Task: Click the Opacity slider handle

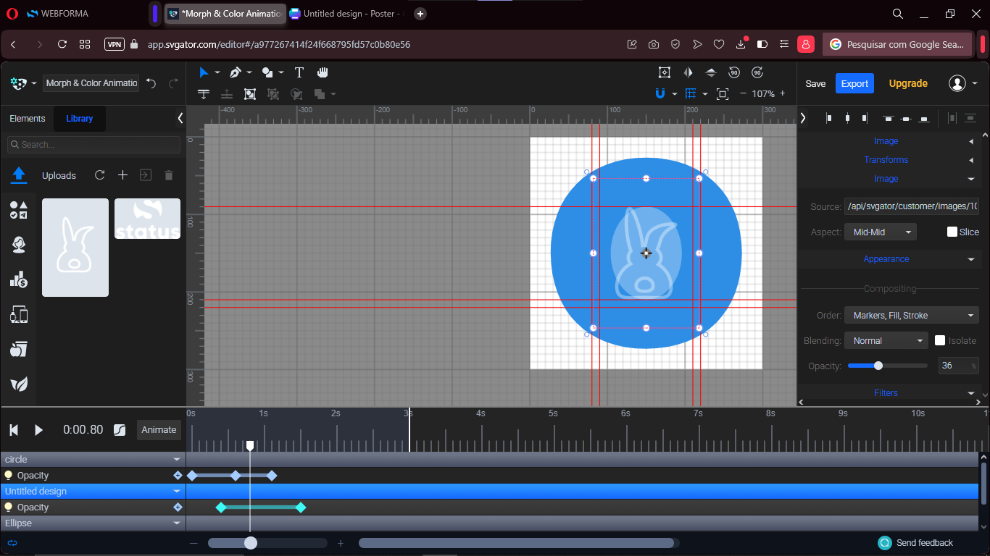Action: click(x=878, y=366)
